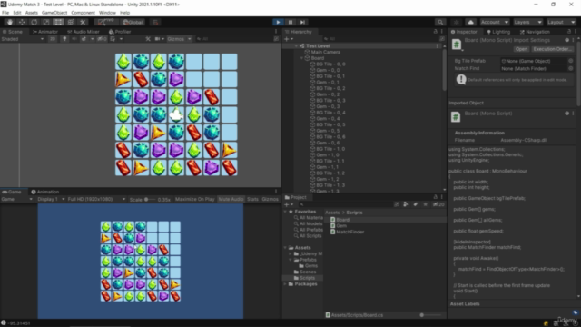581x327 pixels.
Task: Pick object for Bg Tile Prefab field
Action: [x=571, y=61]
